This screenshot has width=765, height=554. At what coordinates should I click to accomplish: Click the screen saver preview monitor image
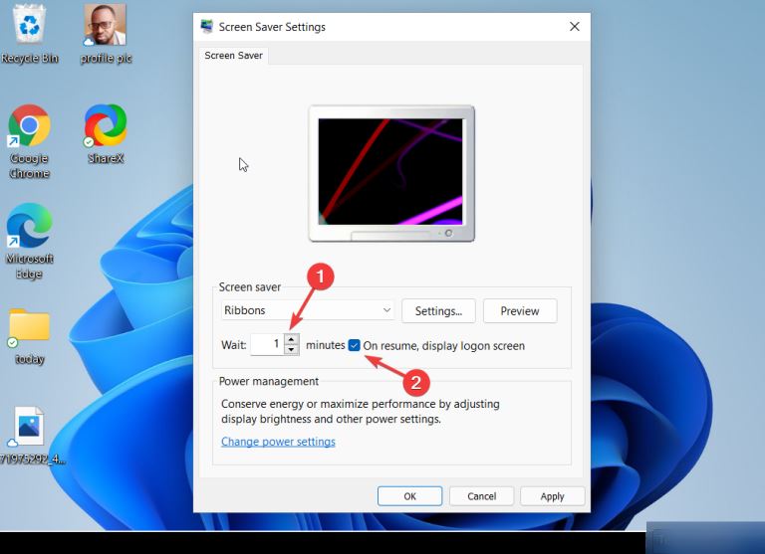[x=391, y=173]
